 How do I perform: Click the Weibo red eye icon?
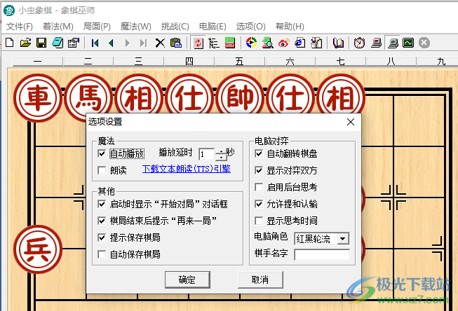click(x=283, y=43)
